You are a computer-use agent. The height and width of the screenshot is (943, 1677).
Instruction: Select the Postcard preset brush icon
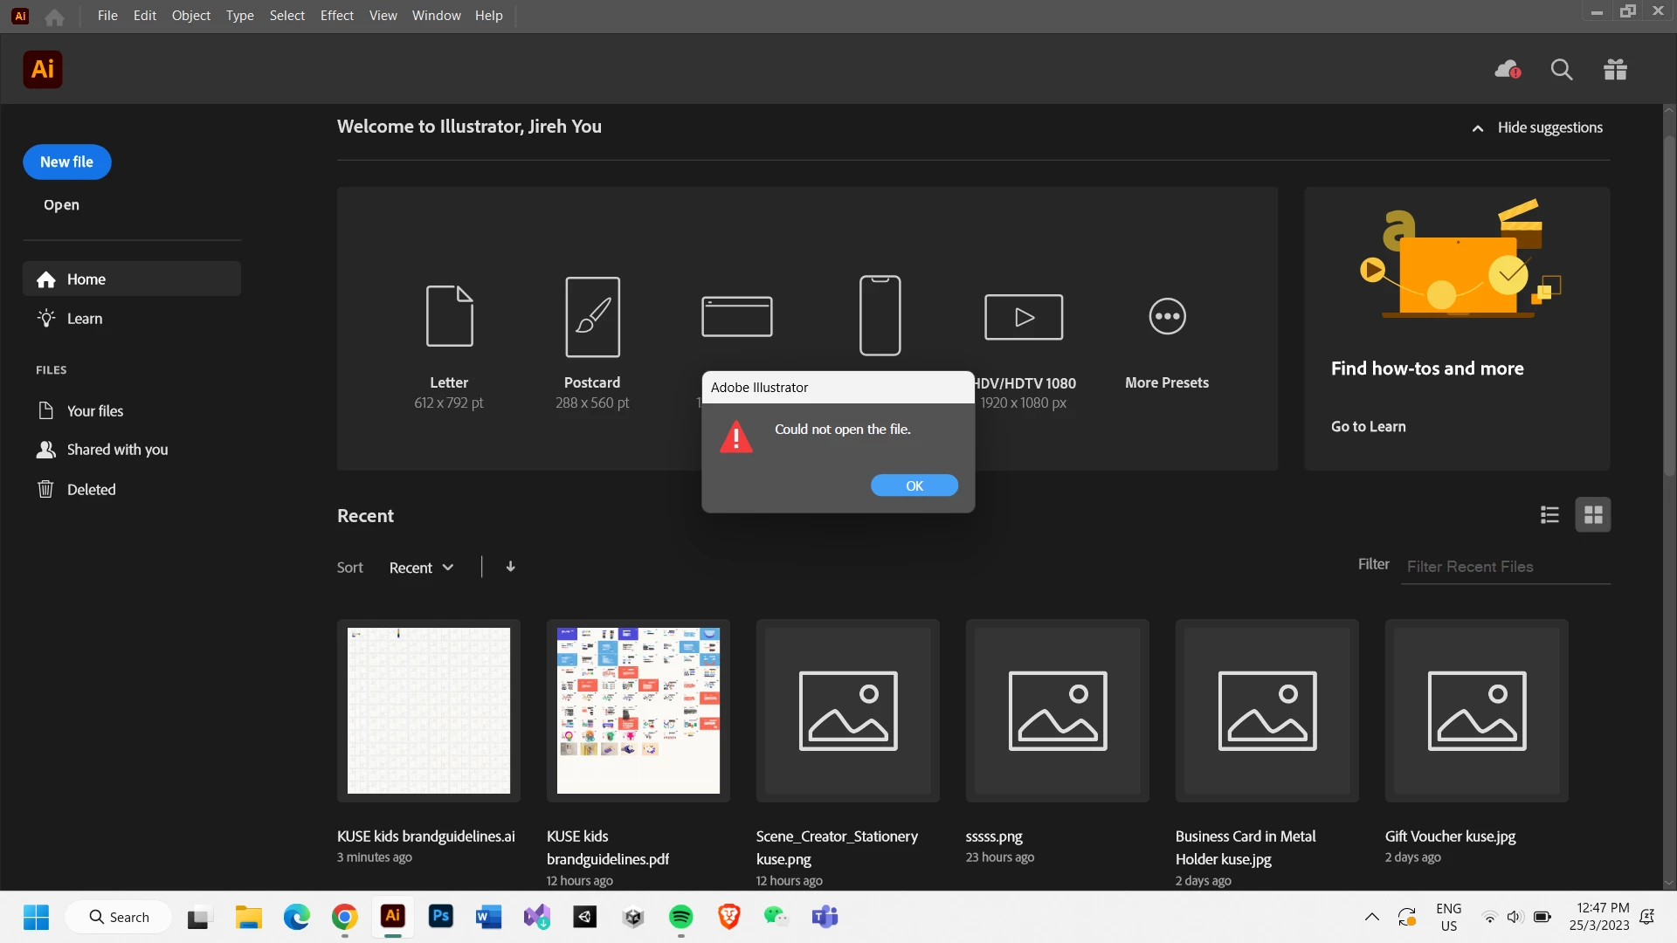[x=592, y=316]
